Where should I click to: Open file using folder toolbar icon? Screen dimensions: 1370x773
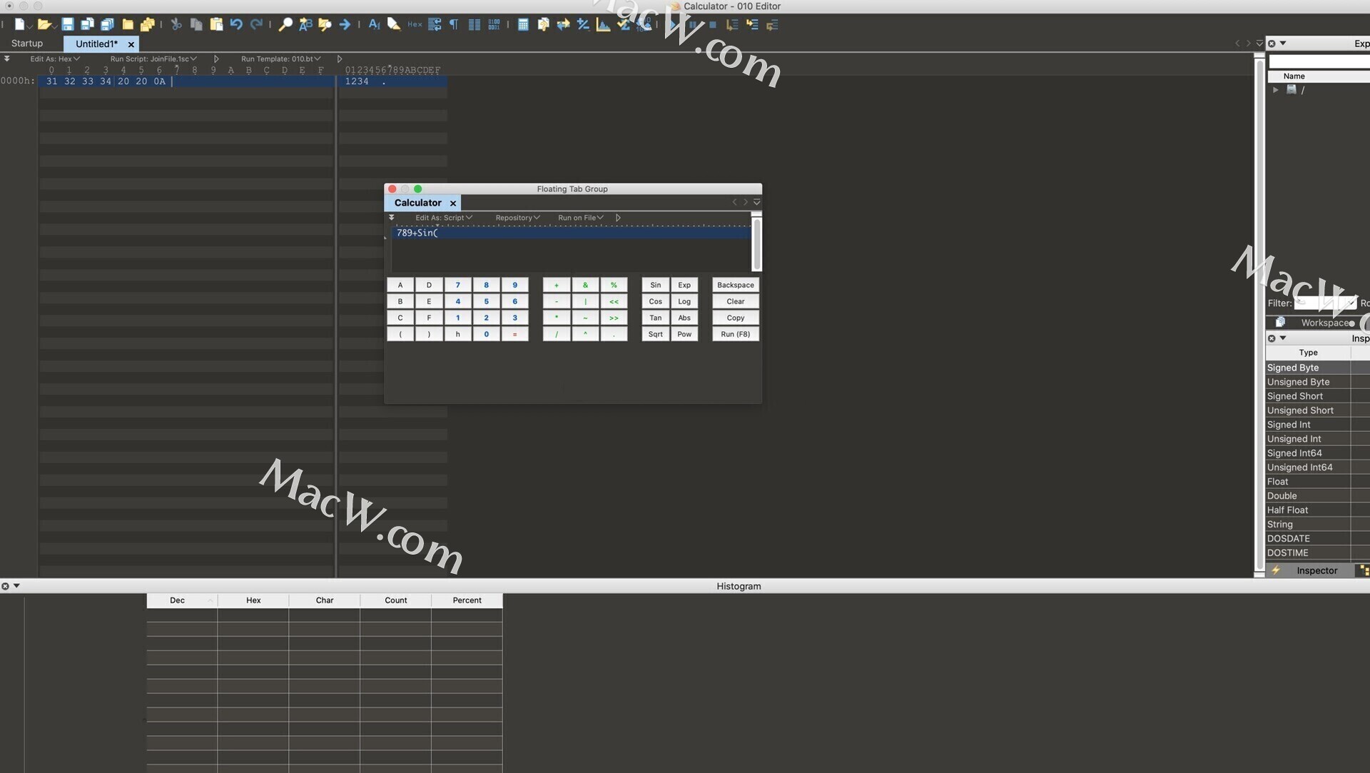44,24
